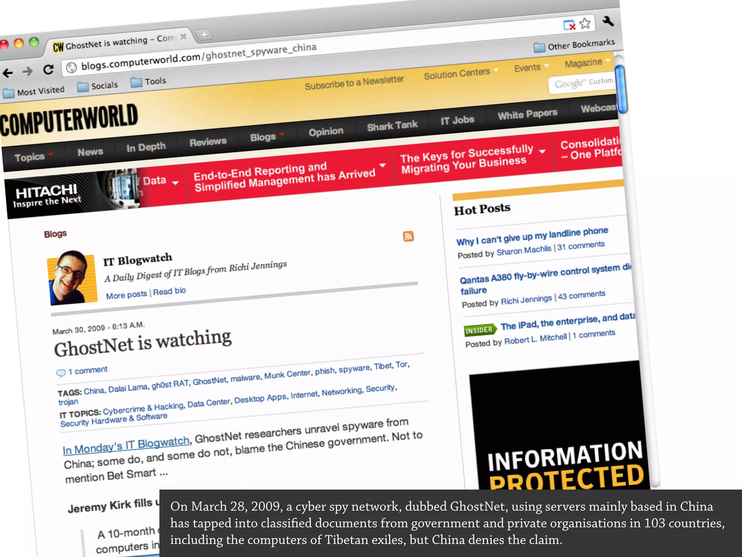
Task: Follow the In Monday's IT Blogwatch link
Action: (x=126, y=446)
